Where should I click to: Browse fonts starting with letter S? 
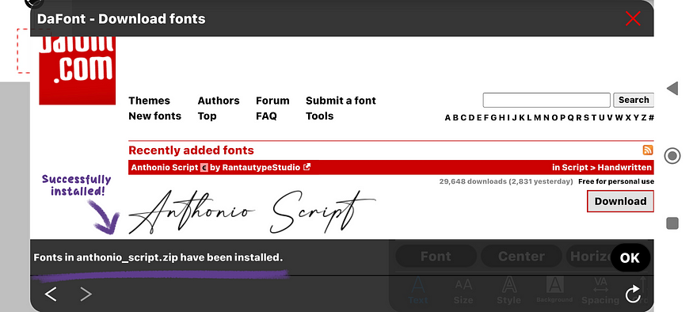coord(586,117)
